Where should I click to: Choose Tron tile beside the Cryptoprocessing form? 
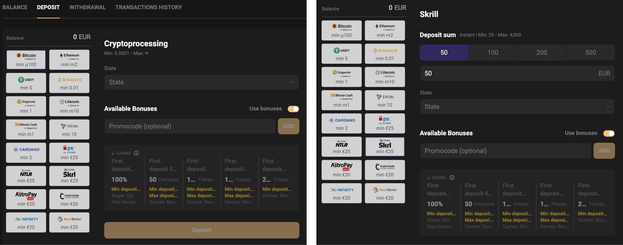pyautogui.click(x=69, y=130)
